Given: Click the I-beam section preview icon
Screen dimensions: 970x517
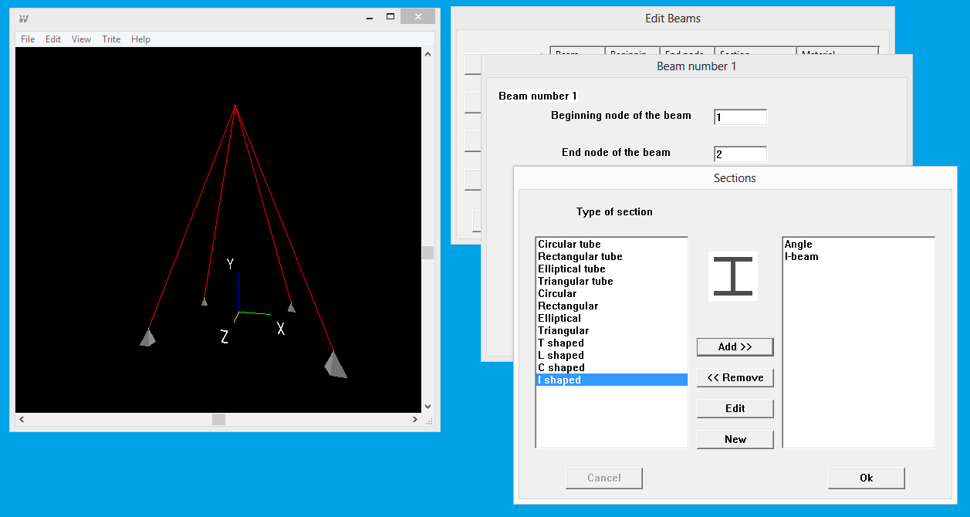Looking at the screenshot, I should point(732,276).
